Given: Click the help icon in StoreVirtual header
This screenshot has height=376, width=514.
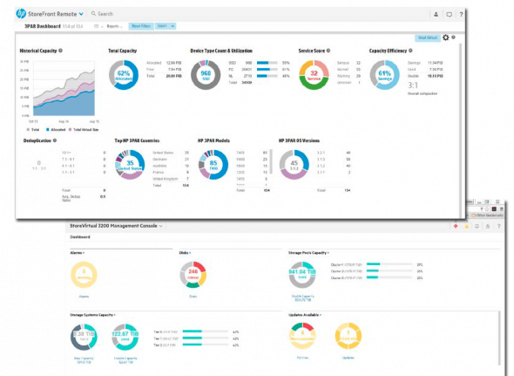Looking at the screenshot, I should pos(498,226).
